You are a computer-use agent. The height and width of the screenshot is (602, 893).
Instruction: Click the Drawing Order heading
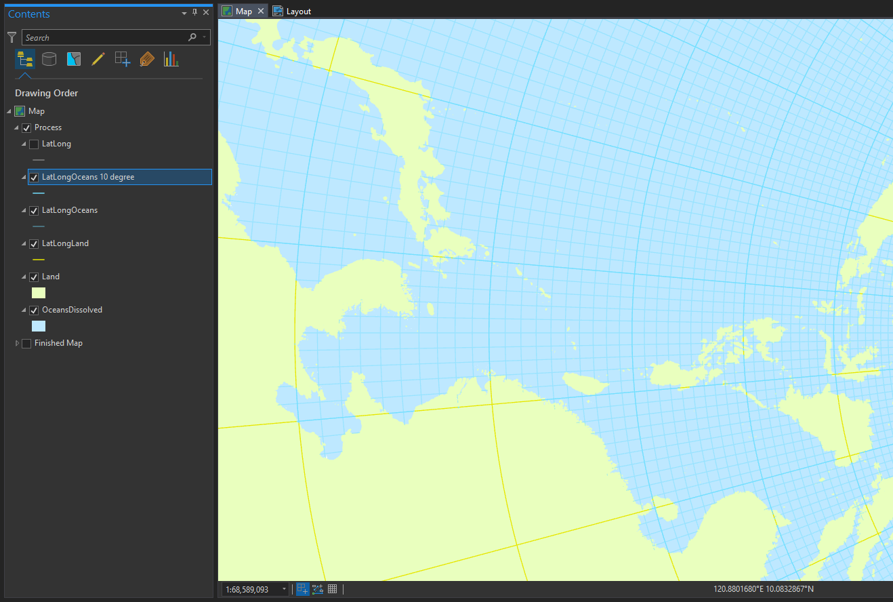47,93
